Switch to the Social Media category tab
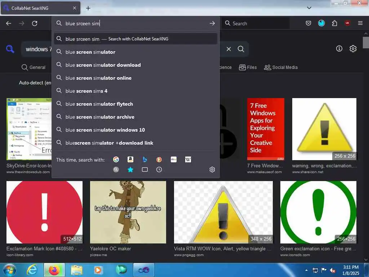The image size is (369, 277). click(281, 67)
